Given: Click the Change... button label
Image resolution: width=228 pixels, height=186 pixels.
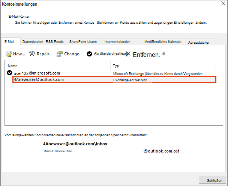Looking at the screenshot, I should 73,54.
